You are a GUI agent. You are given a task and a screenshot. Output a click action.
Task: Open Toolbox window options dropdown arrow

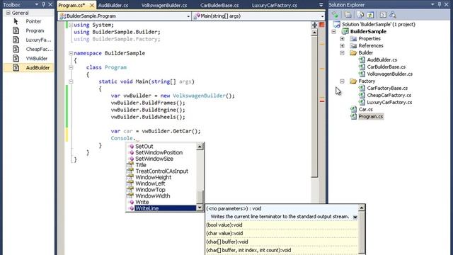point(37,5)
